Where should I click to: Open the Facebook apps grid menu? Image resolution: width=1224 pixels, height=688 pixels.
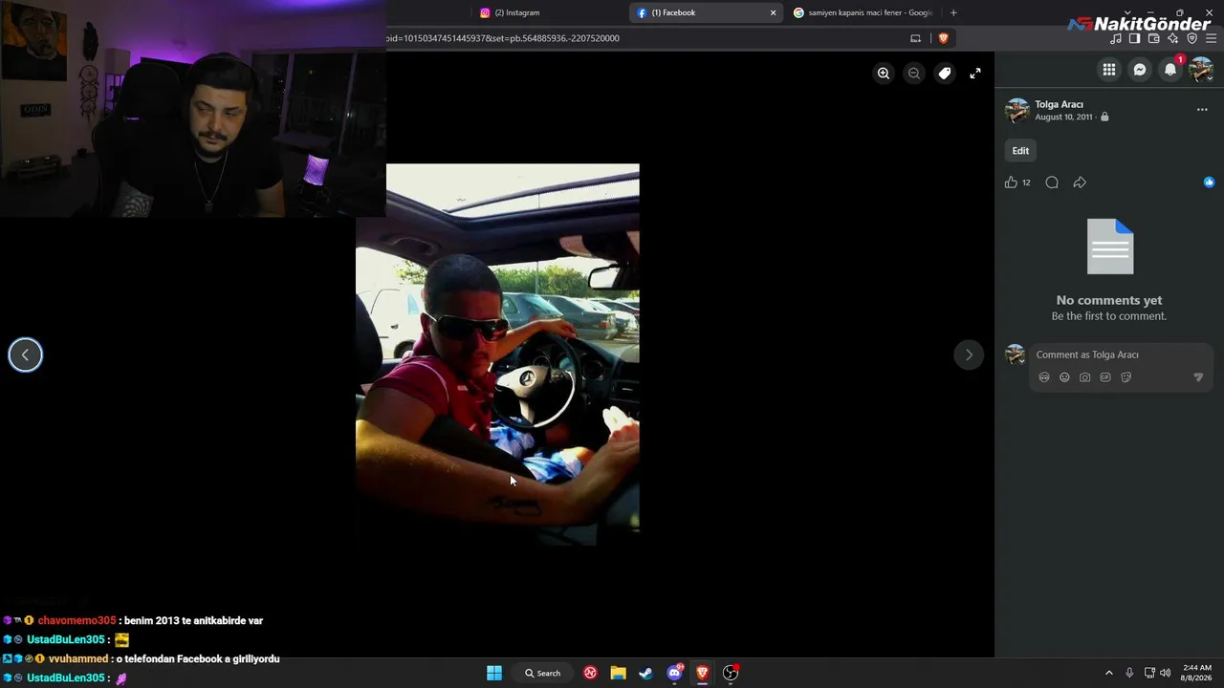coord(1109,70)
